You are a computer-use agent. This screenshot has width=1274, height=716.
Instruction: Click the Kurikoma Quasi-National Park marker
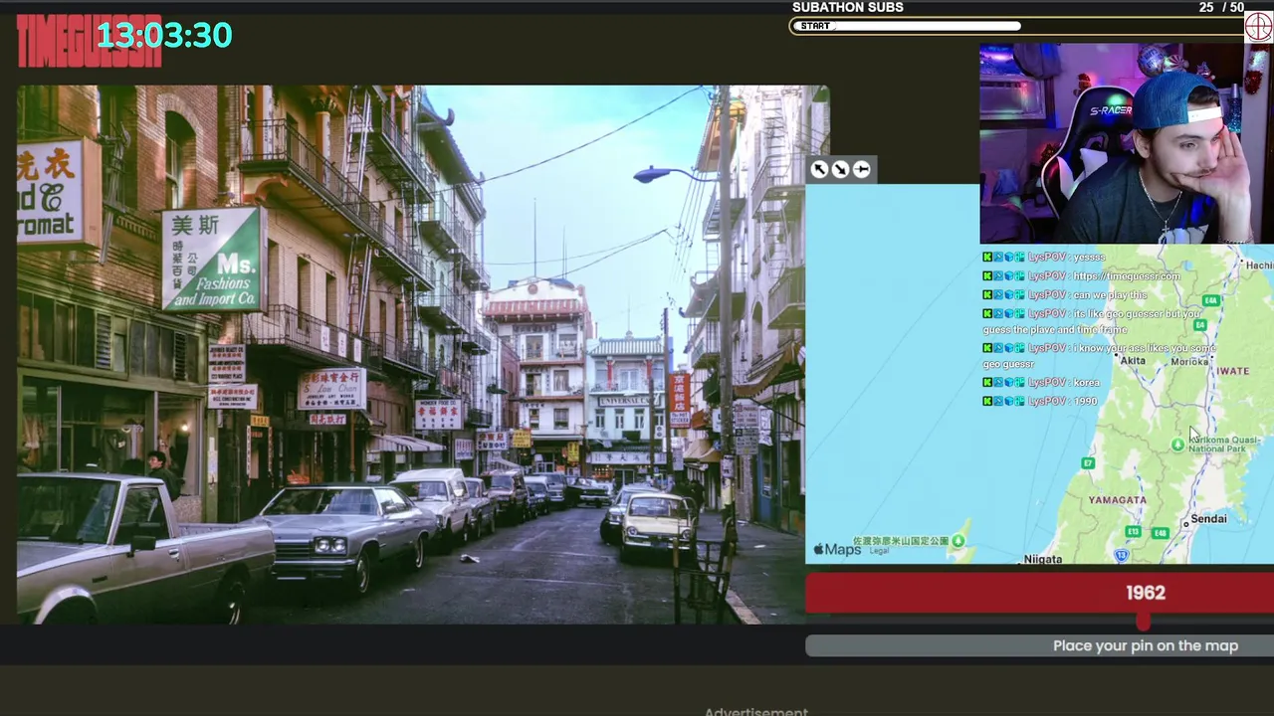click(1177, 445)
